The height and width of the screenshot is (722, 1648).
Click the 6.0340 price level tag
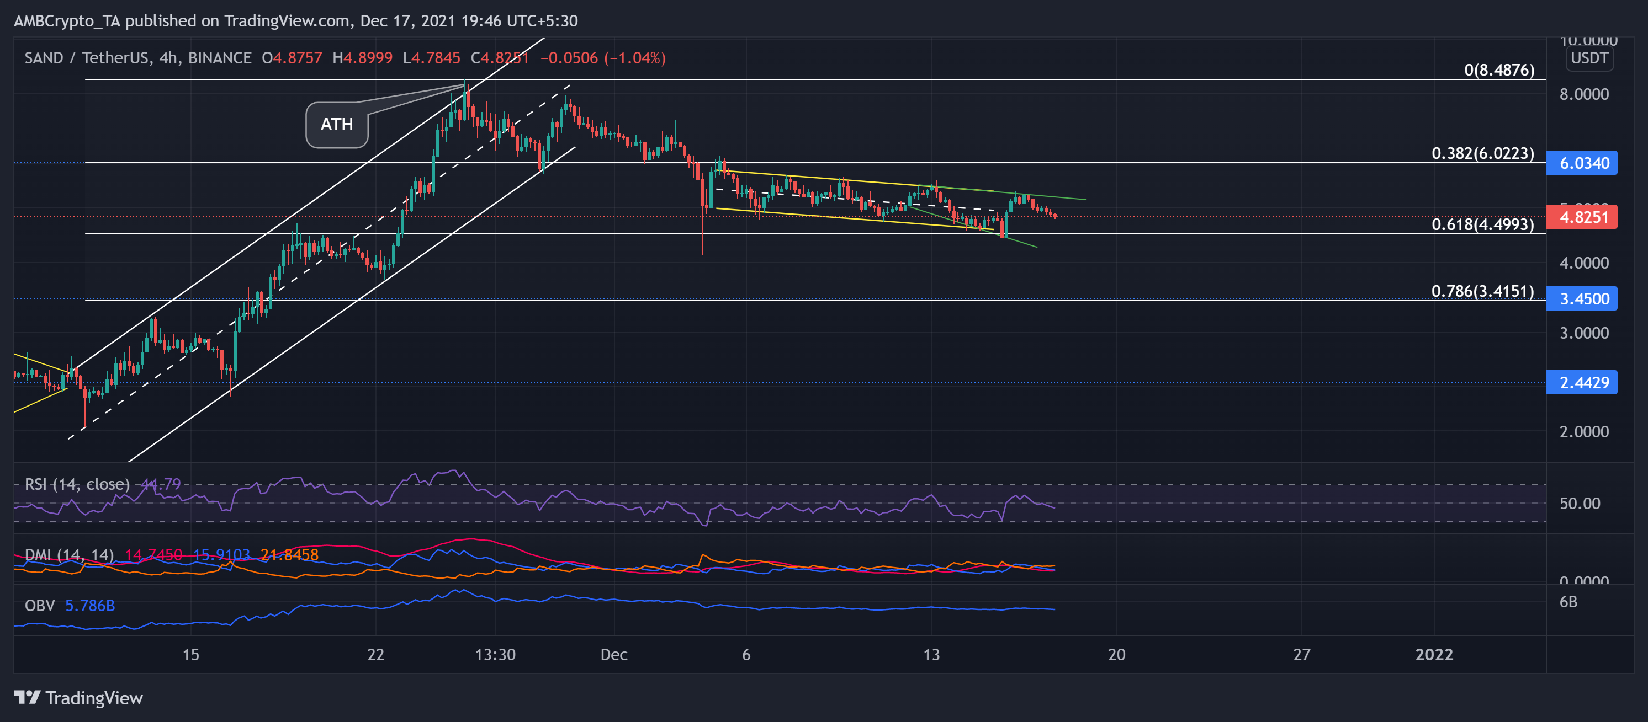click(1582, 164)
